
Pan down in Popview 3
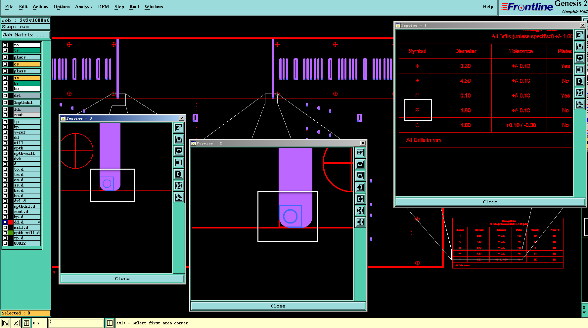tap(179, 151)
